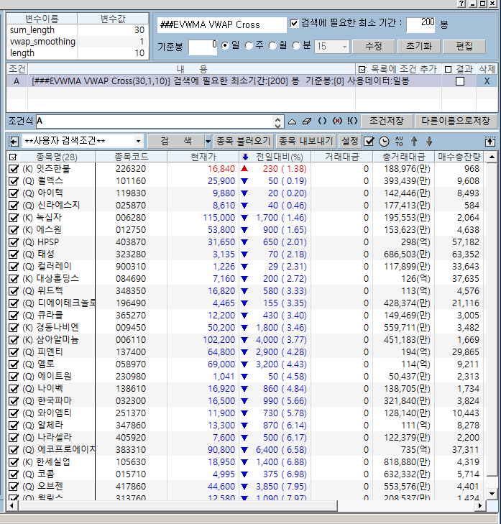Click the eraser icon beside the 조건식 field
The image size is (501, 524).
tap(307, 121)
